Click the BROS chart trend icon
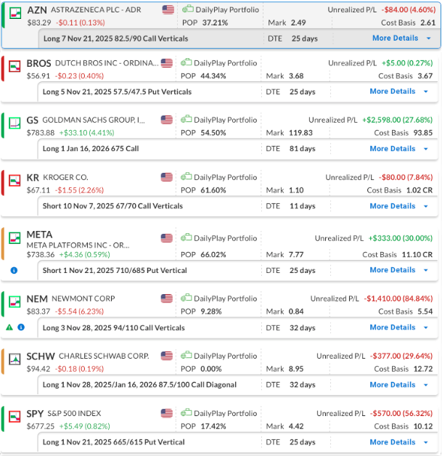Viewport: 442px width, 456px height. pos(15,68)
